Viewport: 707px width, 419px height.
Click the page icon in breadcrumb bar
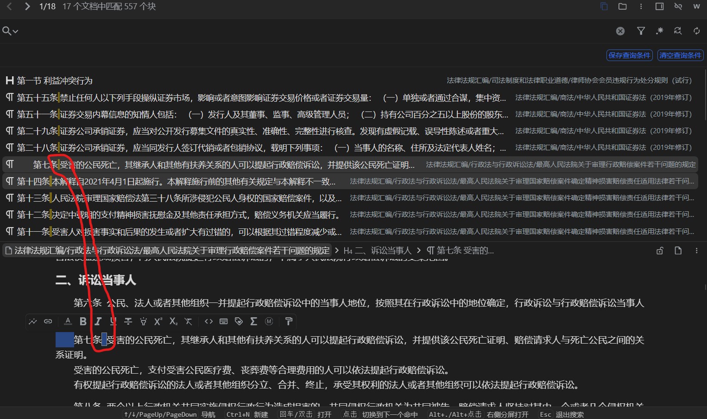pyautogui.click(x=678, y=251)
